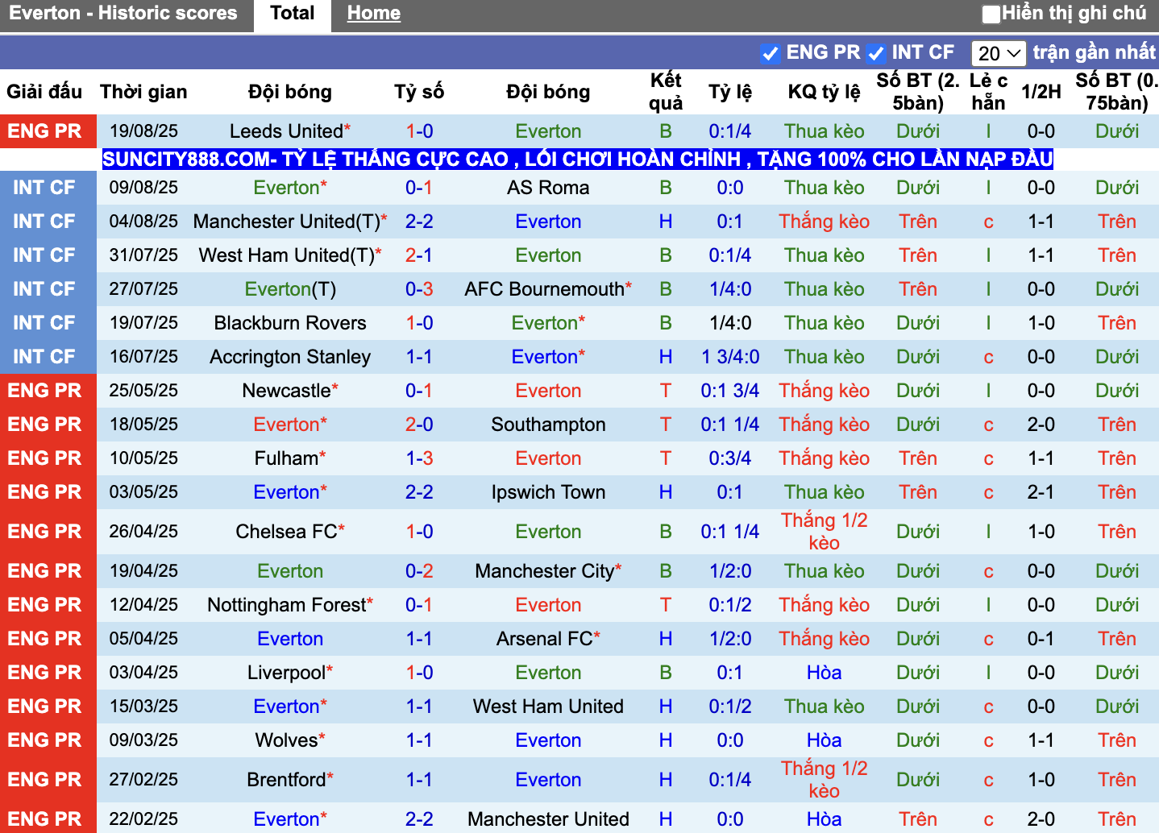Open Arsenal FC team link
The width and height of the screenshot is (1159, 833).
pos(544,639)
